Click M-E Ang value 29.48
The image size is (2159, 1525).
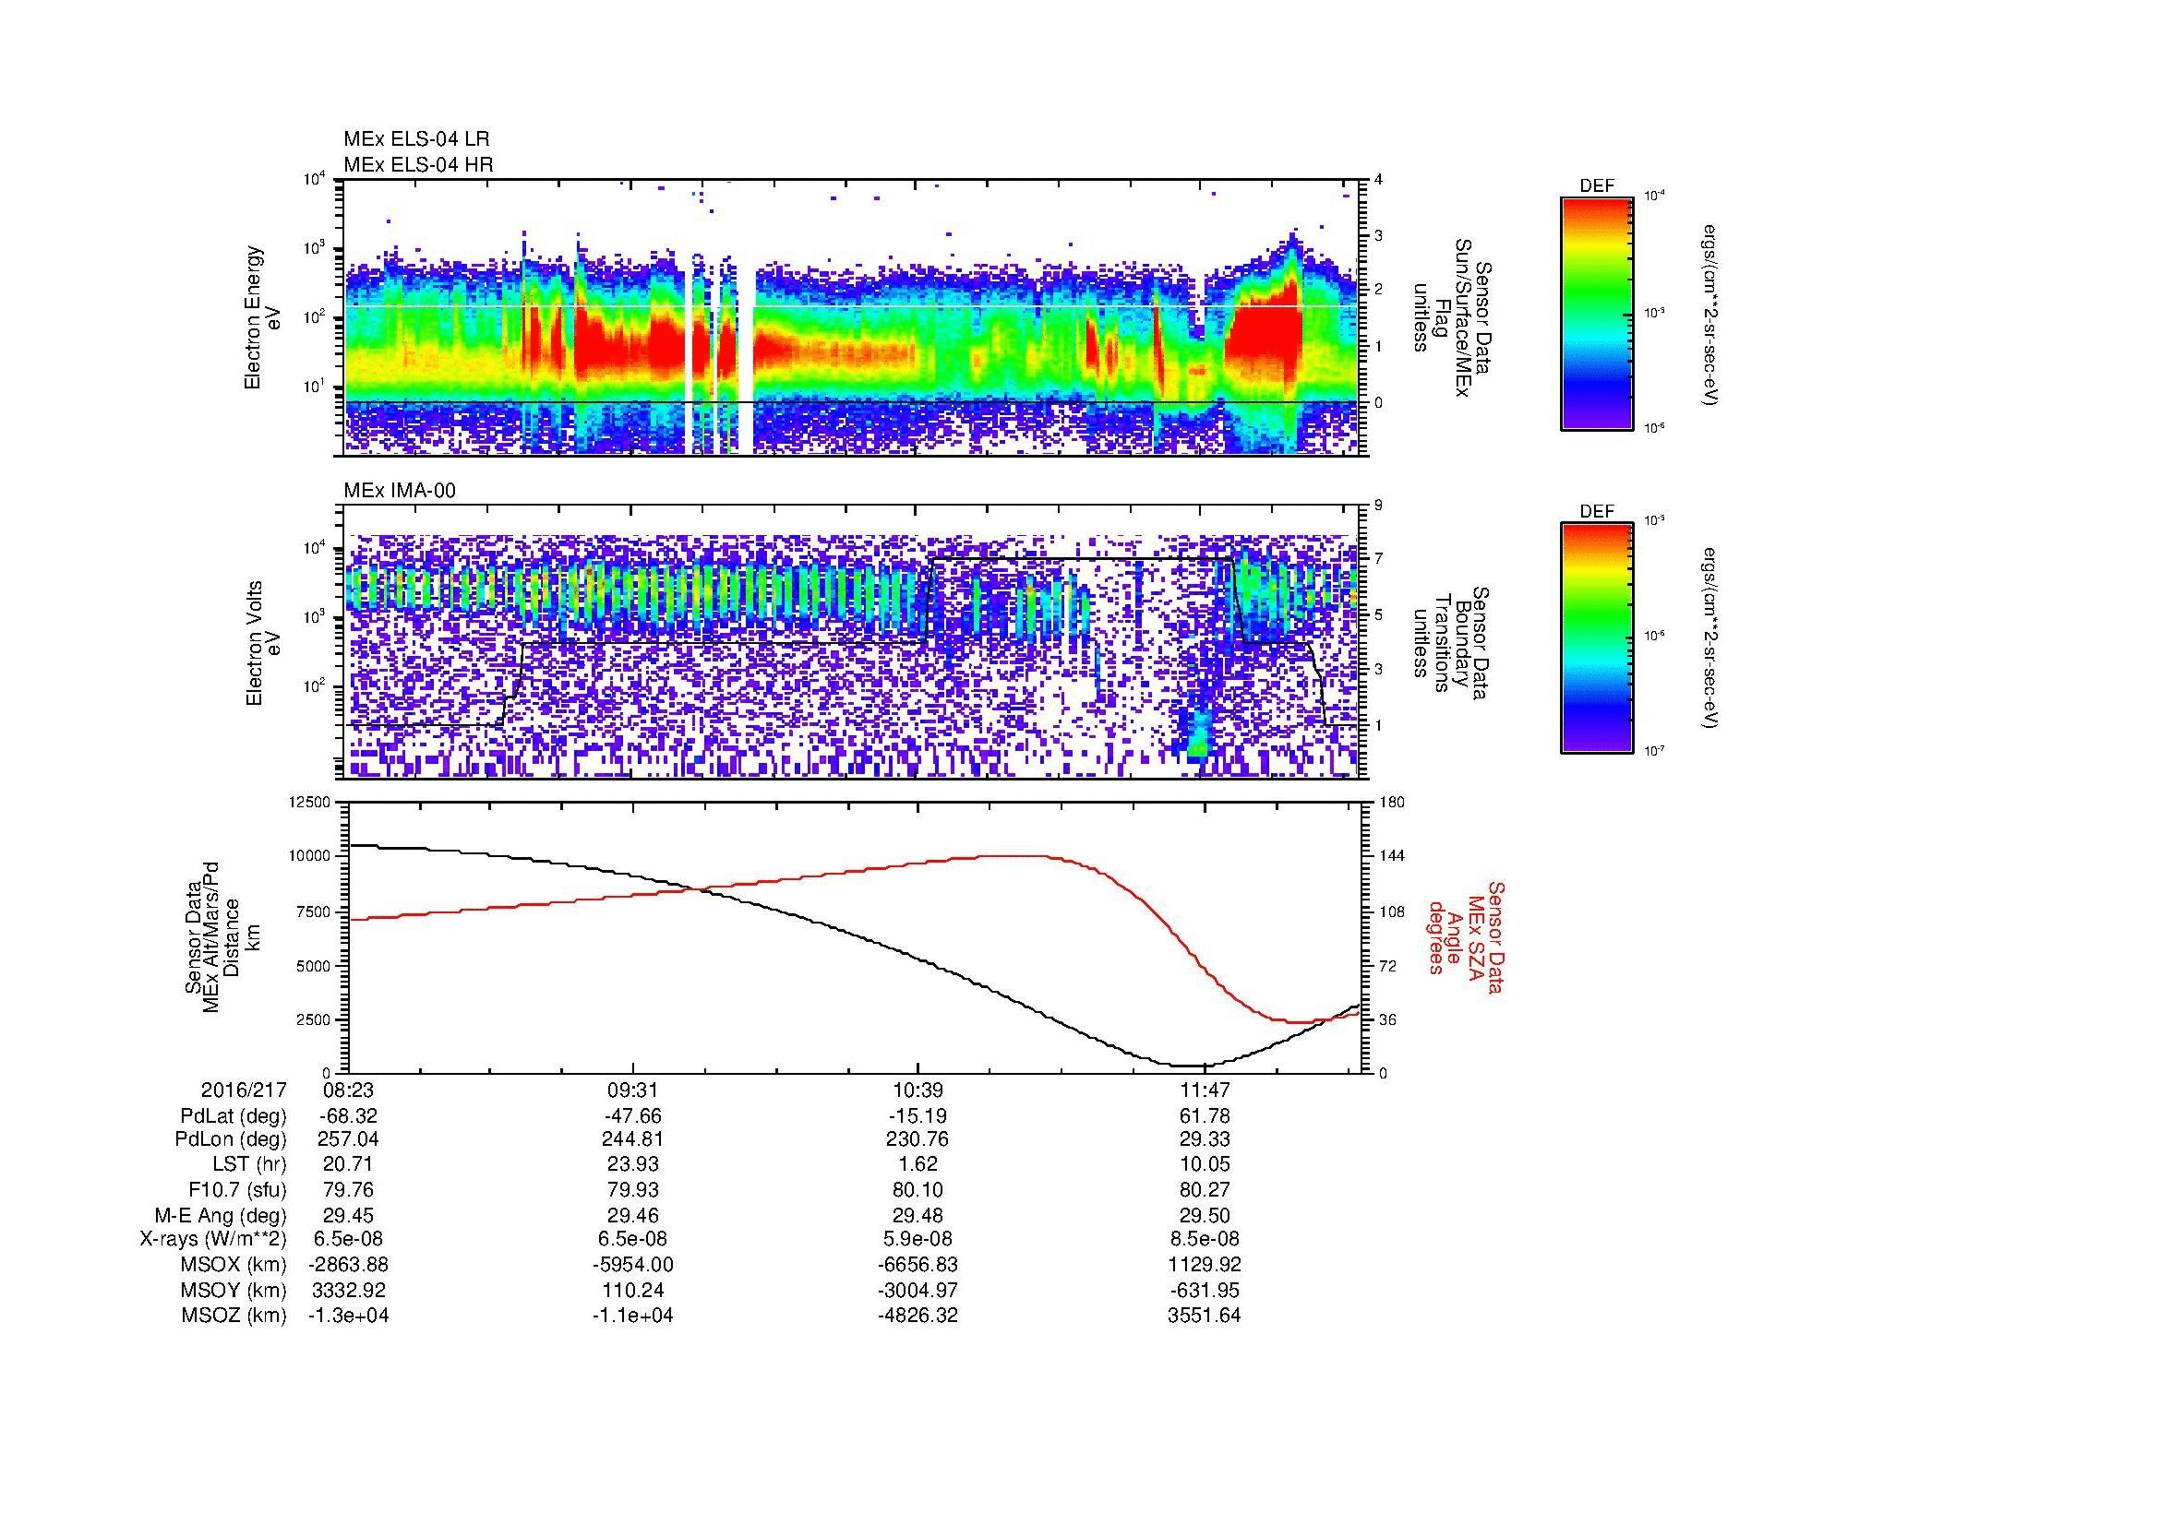point(918,1215)
